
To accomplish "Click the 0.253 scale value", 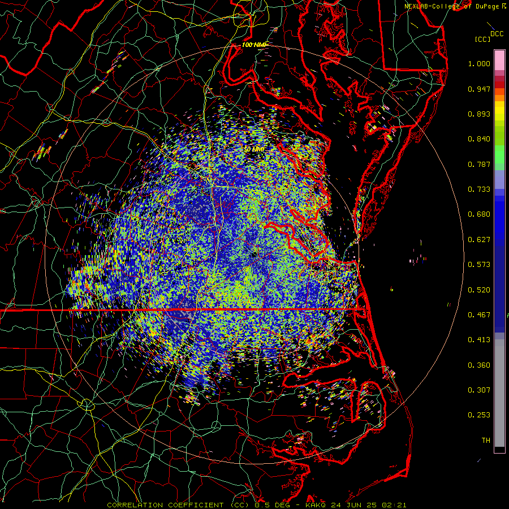I will coord(479,415).
